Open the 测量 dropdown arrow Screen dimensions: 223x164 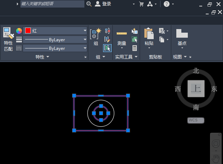pyautogui.click(x=122, y=48)
